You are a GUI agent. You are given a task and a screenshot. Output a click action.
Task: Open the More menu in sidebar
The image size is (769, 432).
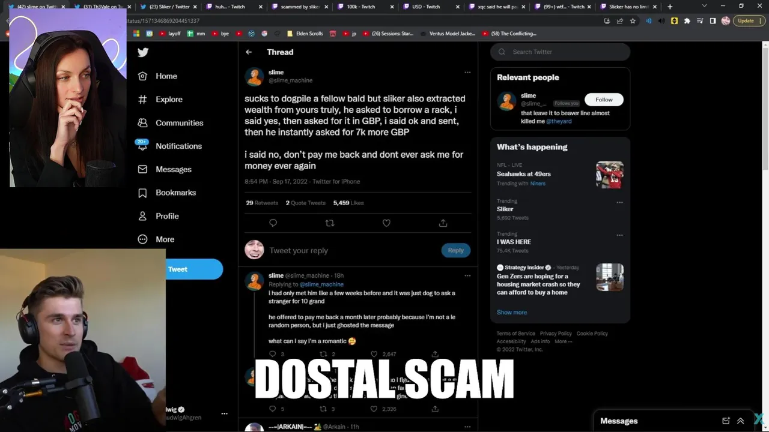[156, 239]
